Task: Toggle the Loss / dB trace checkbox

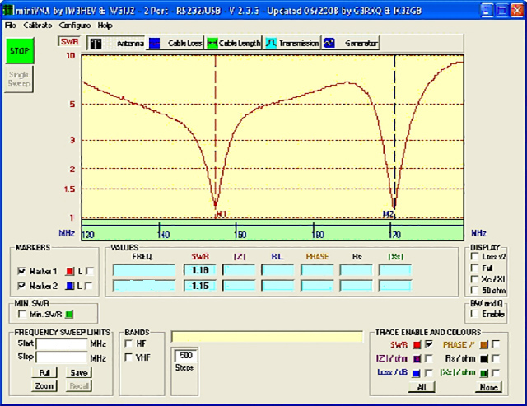Action: coord(429,373)
